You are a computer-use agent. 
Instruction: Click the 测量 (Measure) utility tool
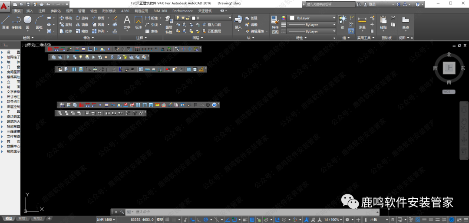pos(362,22)
